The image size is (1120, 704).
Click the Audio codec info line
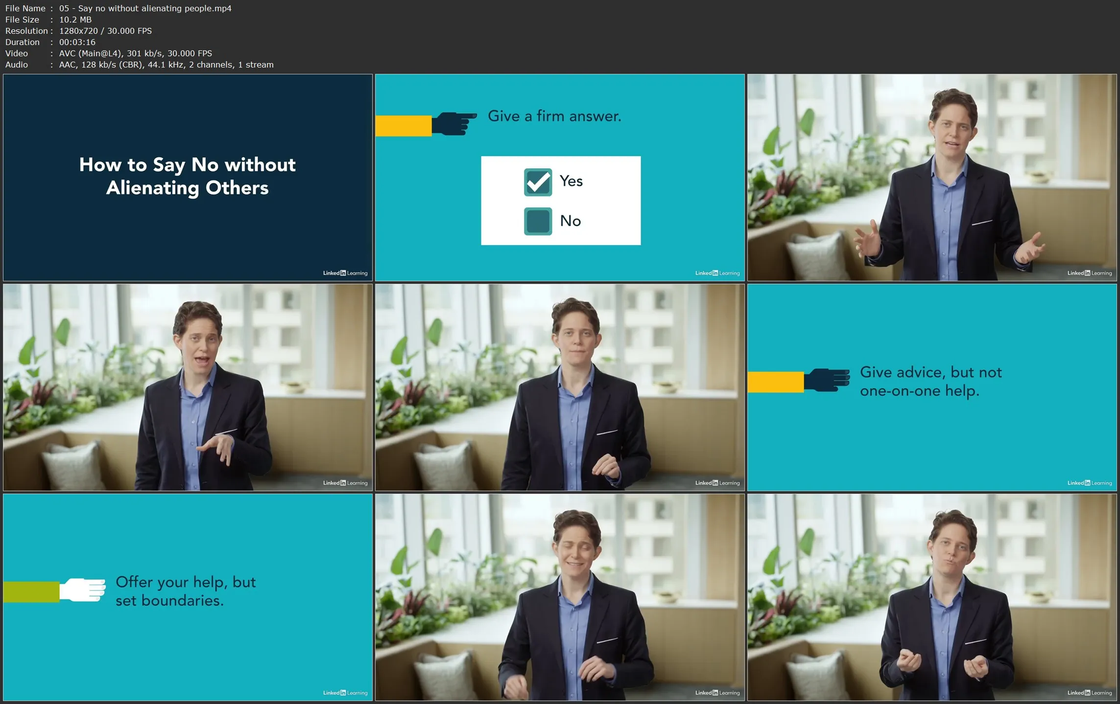140,65
